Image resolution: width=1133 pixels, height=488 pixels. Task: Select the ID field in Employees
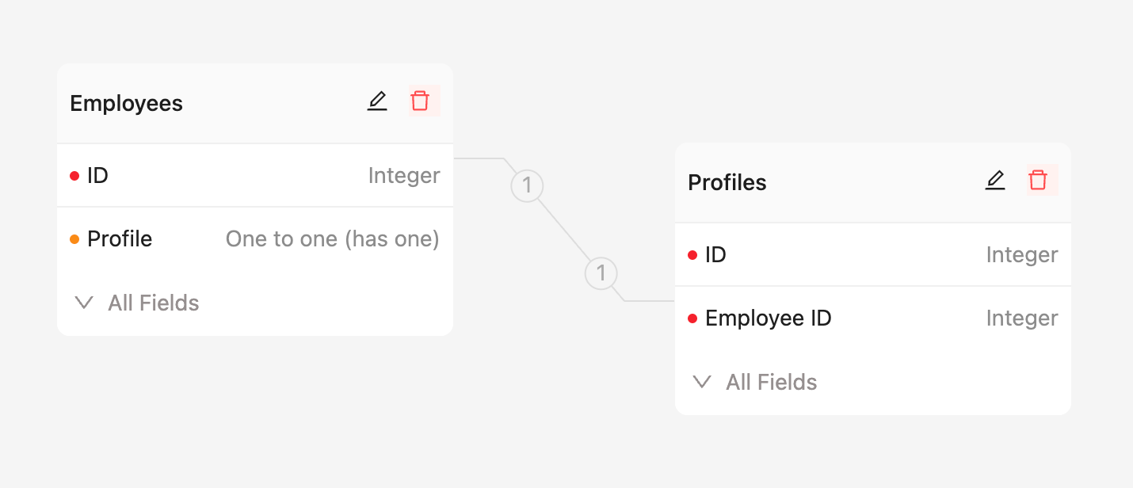click(98, 175)
